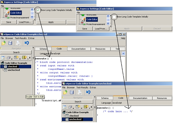Viewport: 173px width, 123px height.
Task: Click the save disk icon in the checked window
Action: pyautogui.click(x=10, y=43)
